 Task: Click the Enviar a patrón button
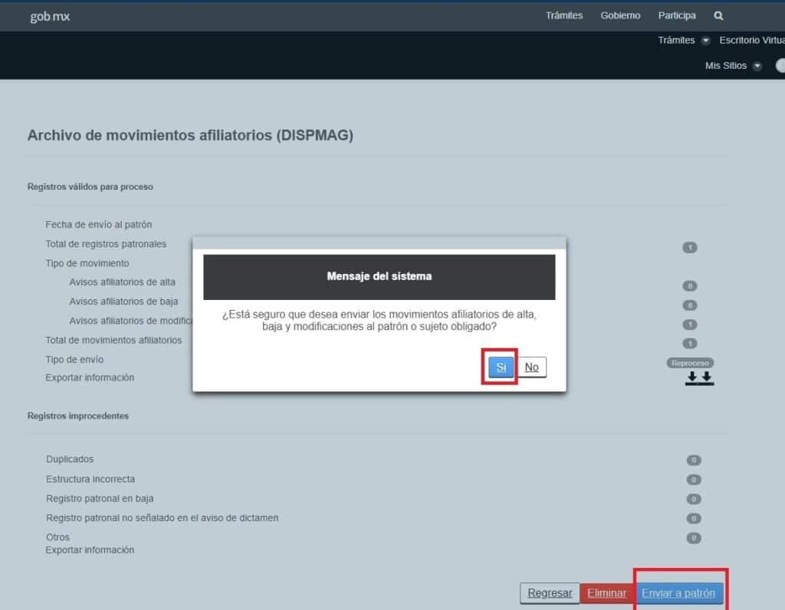pyautogui.click(x=678, y=593)
